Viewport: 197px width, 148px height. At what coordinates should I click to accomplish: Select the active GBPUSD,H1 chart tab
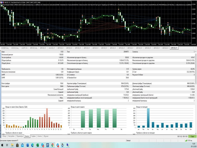pos(174,48)
